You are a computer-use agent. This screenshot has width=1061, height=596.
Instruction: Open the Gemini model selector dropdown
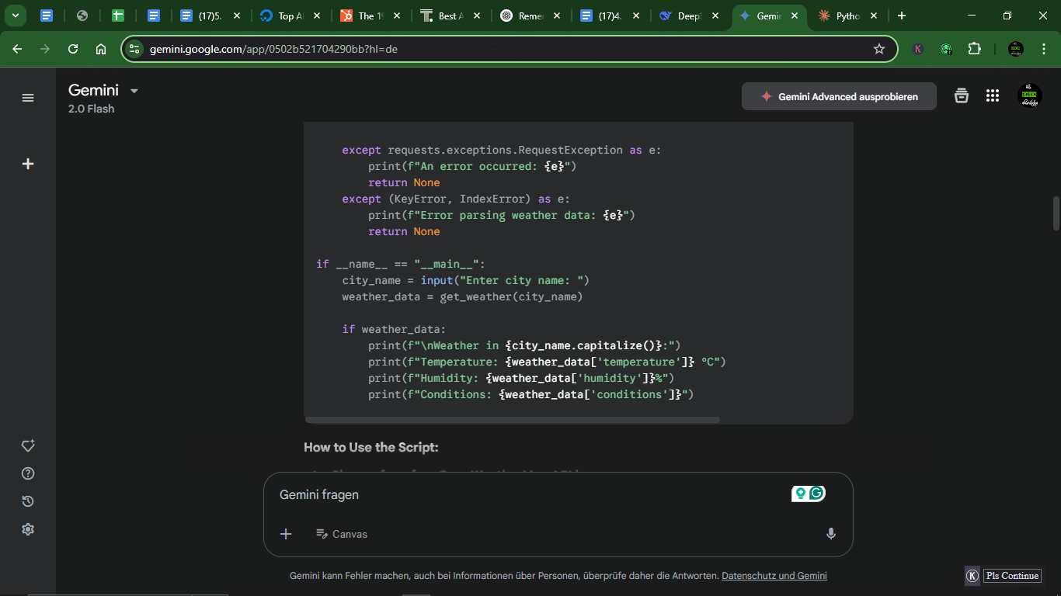coord(134,91)
